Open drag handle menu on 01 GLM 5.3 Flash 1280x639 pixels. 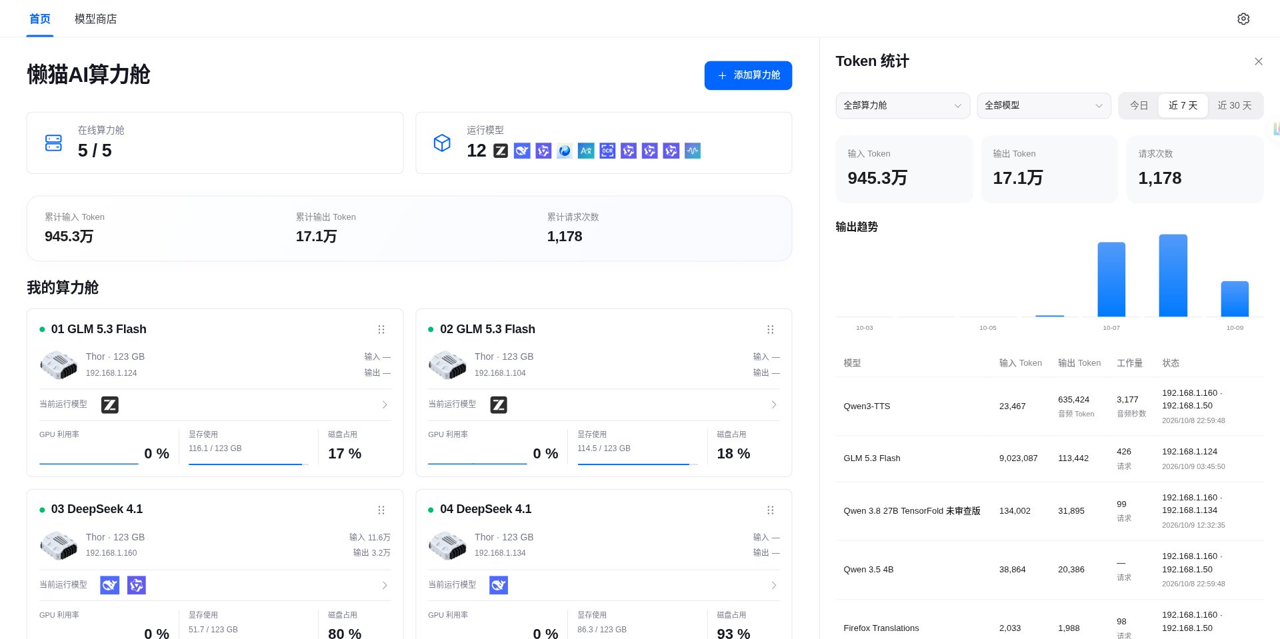tap(381, 329)
